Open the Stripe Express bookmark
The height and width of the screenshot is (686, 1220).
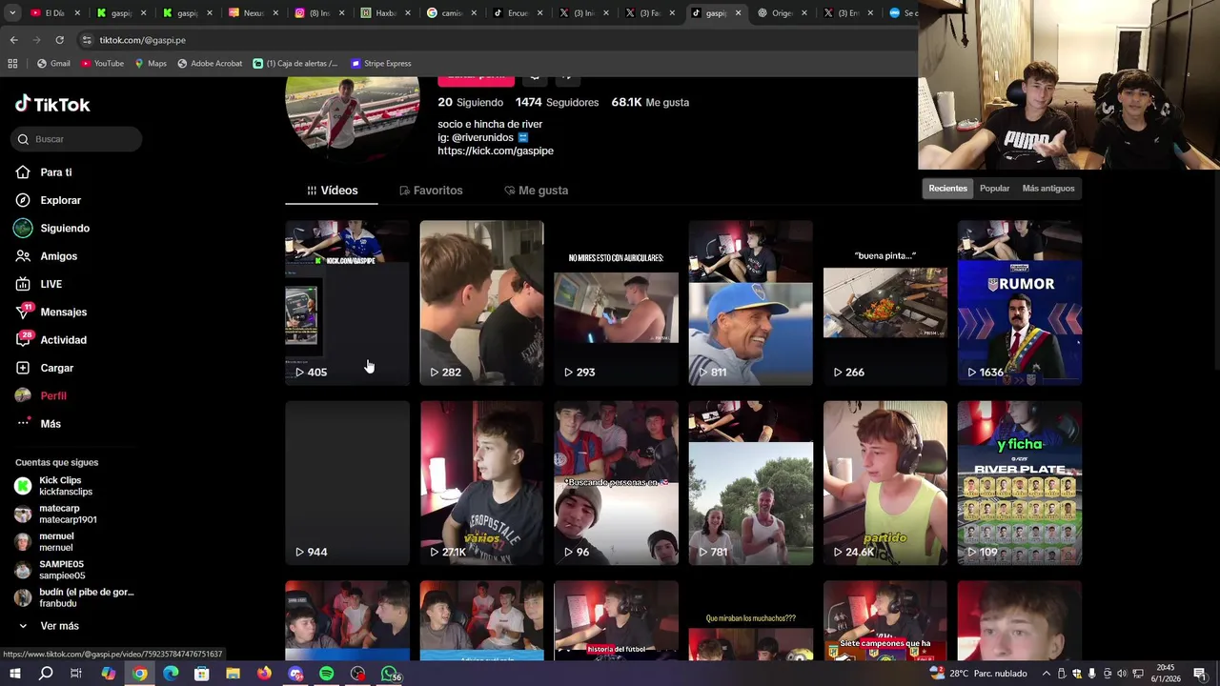tap(381, 64)
